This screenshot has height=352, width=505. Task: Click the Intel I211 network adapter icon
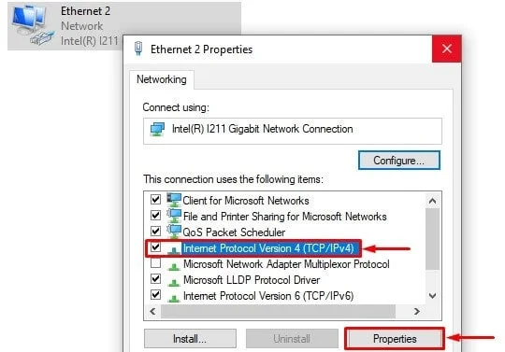[x=157, y=129]
